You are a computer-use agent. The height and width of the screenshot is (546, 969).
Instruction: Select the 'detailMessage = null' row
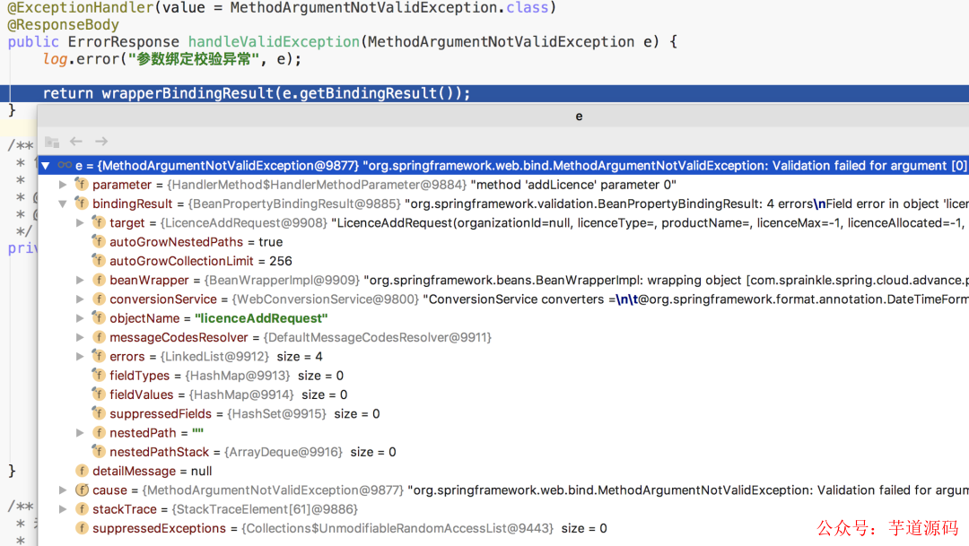coord(503,472)
